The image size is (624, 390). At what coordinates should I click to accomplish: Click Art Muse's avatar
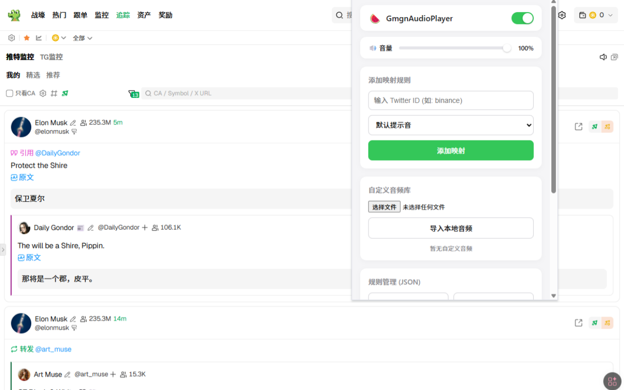[24, 374]
